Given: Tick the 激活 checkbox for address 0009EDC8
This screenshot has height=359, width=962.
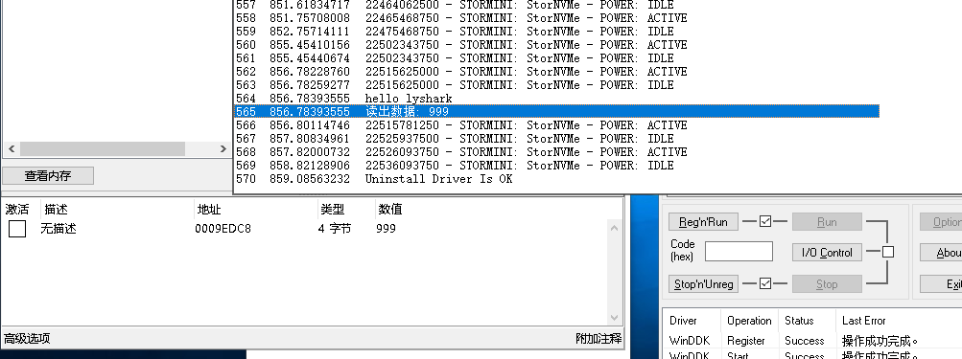Looking at the screenshot, I should (x=17, y=229).
